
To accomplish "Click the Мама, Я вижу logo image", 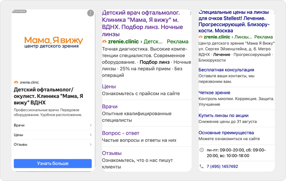I will point(54,42).
